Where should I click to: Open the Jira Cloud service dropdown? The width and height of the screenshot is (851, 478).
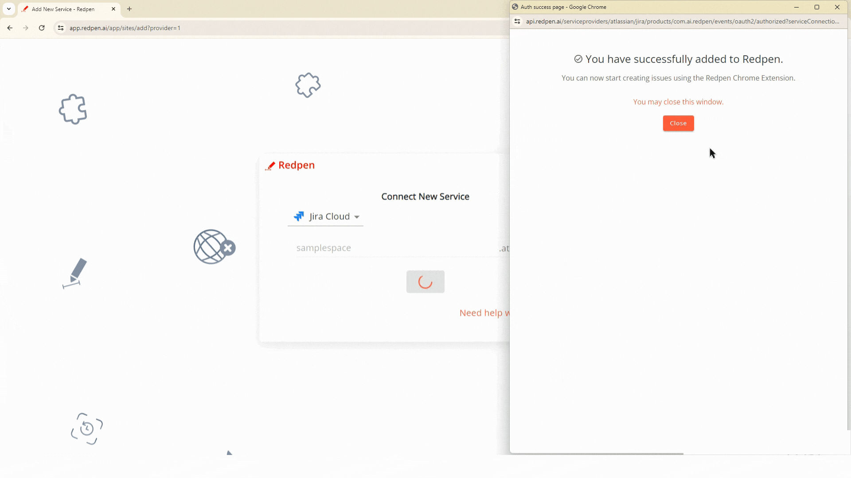[x=326, y=216]
